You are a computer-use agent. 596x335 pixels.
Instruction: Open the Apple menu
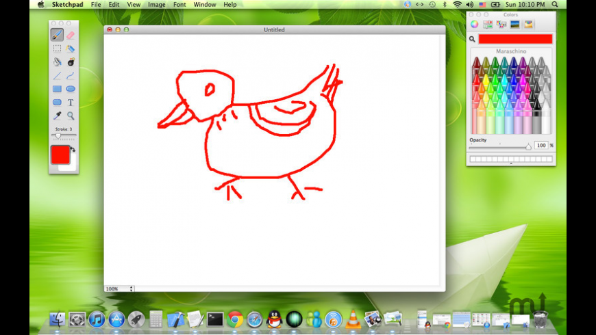click(40, 5)
